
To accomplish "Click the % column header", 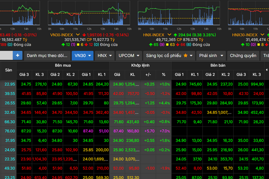I will [x=163, y=75].
